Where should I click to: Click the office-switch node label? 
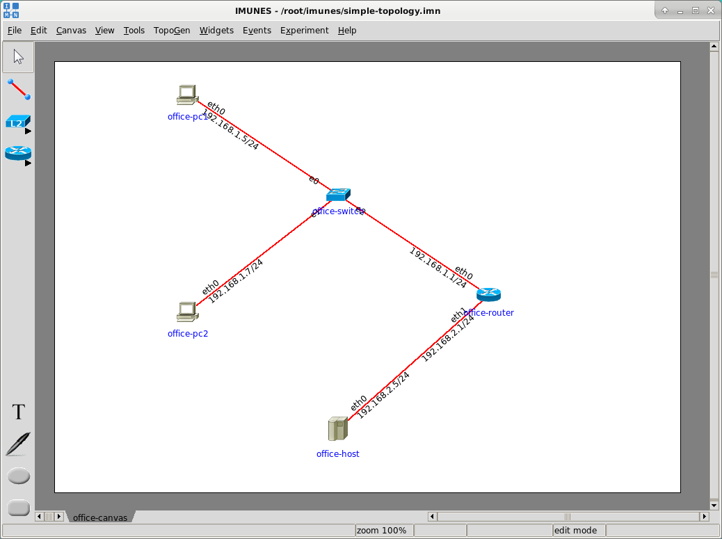click(x=339, y=211)
